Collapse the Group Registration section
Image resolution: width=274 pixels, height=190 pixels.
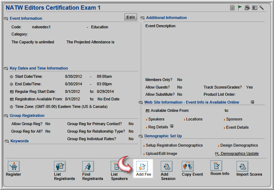pyautogui.click(x=6, y=116)
